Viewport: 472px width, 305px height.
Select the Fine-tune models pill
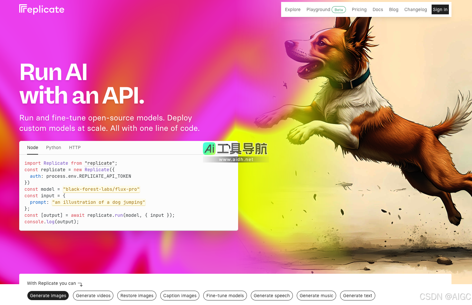pos(225,296)
